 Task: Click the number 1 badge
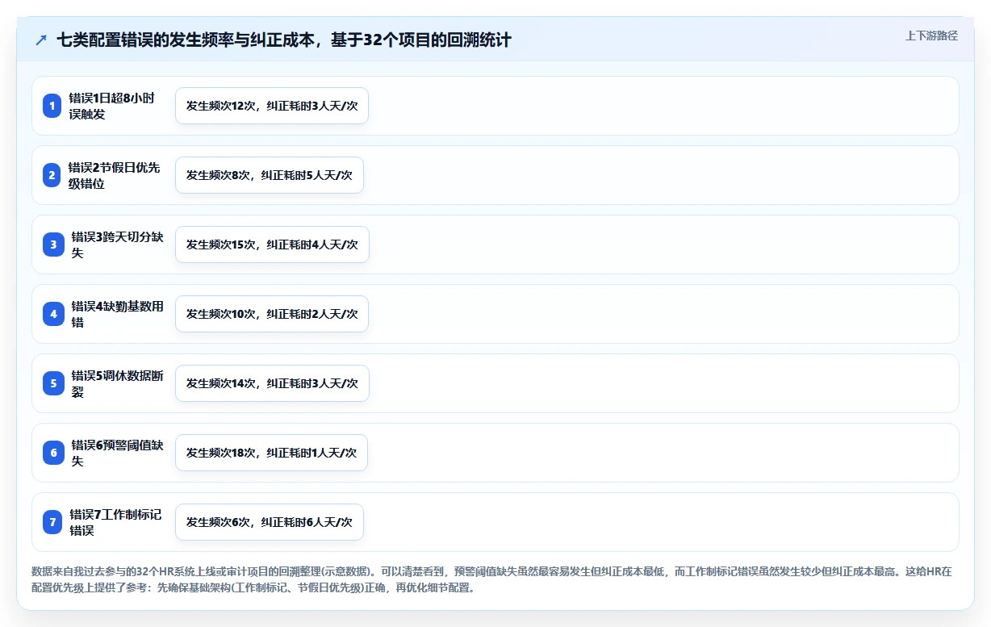click(52, 106)
